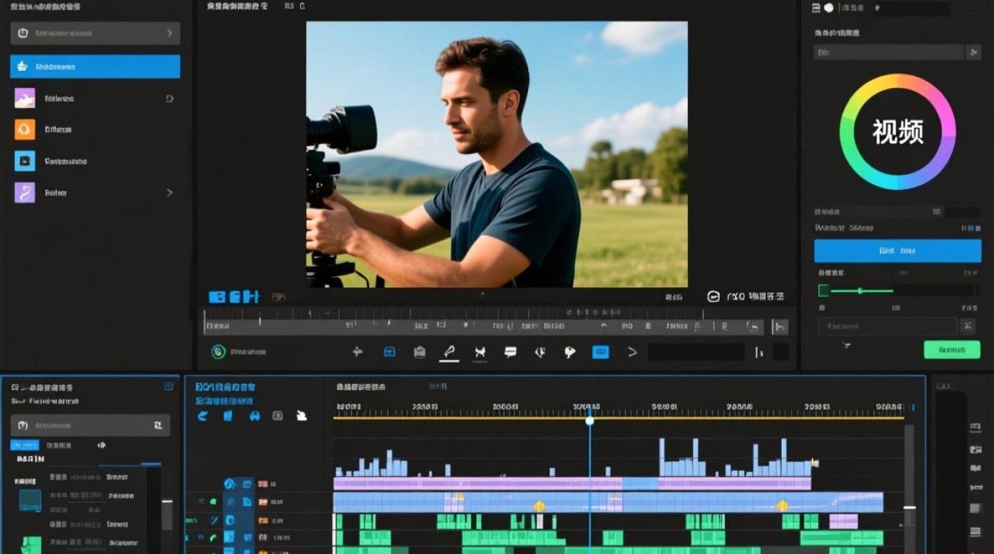Expand the chevron on the last sidebar item
Viewport: 994px width, 554px height.
tap(169, 193)
